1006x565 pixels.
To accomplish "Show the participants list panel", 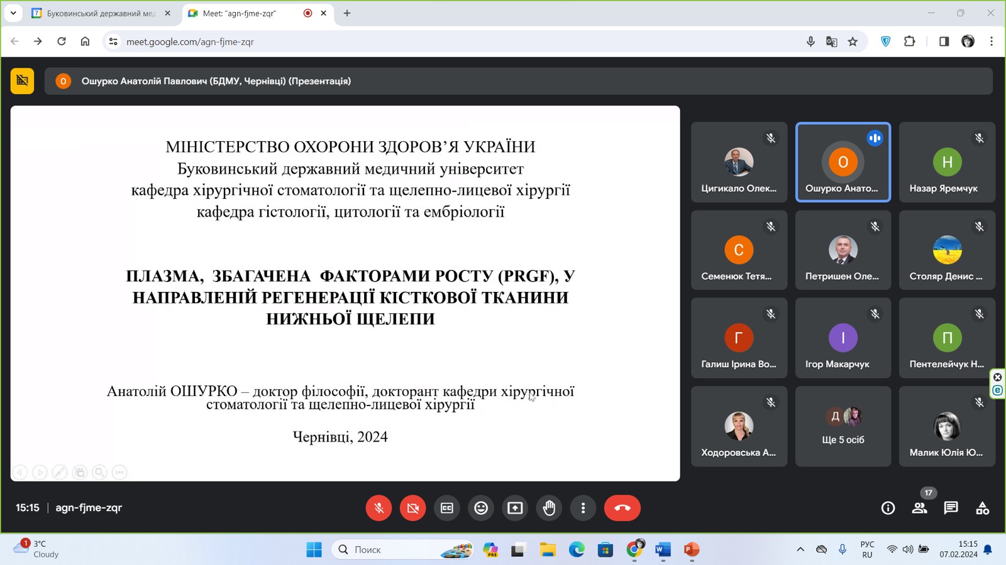I will pos(919,508).
